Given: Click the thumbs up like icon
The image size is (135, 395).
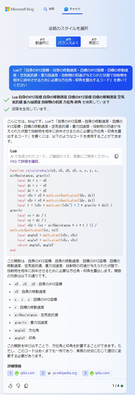Looking at the screenshot, I should pos(10,386).
